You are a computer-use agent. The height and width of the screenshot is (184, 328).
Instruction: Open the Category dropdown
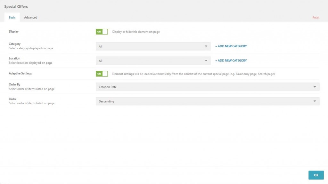tap(153, 46)
